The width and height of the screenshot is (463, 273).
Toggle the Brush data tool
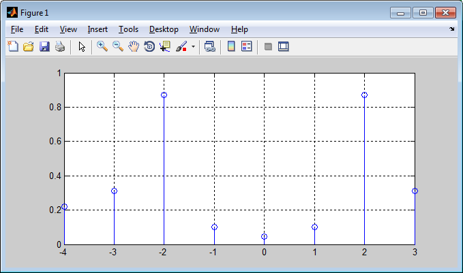point(181,46)
